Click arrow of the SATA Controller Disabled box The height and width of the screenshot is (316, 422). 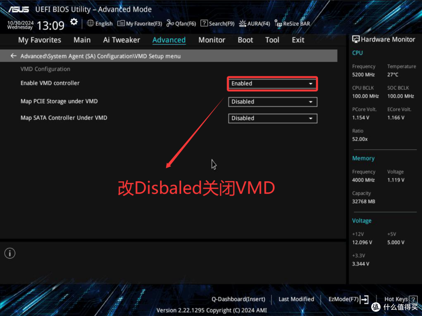(311, 118)
